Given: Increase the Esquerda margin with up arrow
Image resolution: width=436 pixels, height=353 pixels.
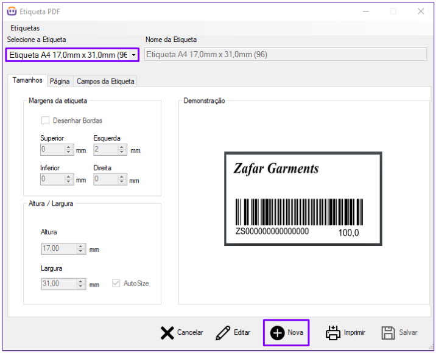Looking at the screenshot, I should click(x=122, y=147).
